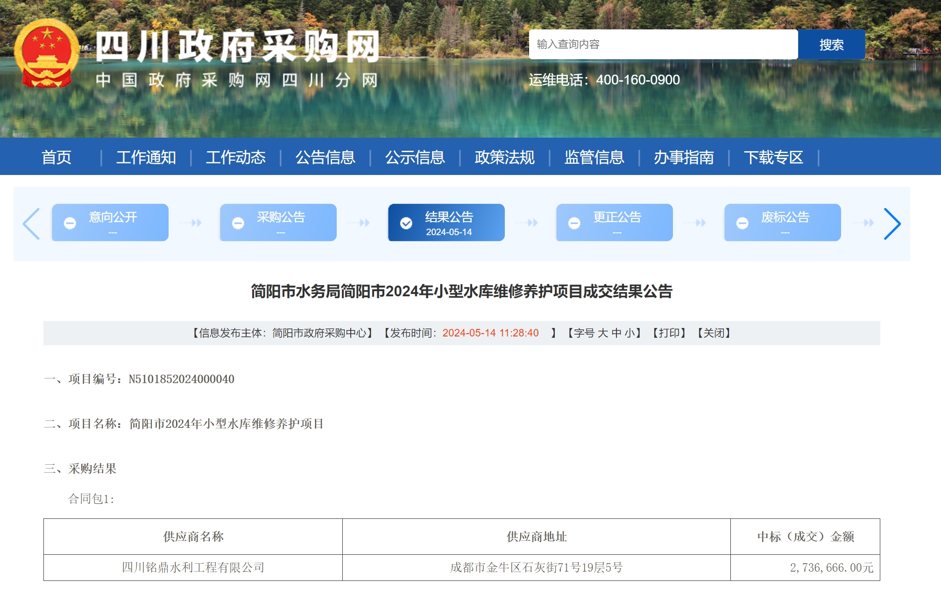Go to 首页 home tab

tap(57, 157)
